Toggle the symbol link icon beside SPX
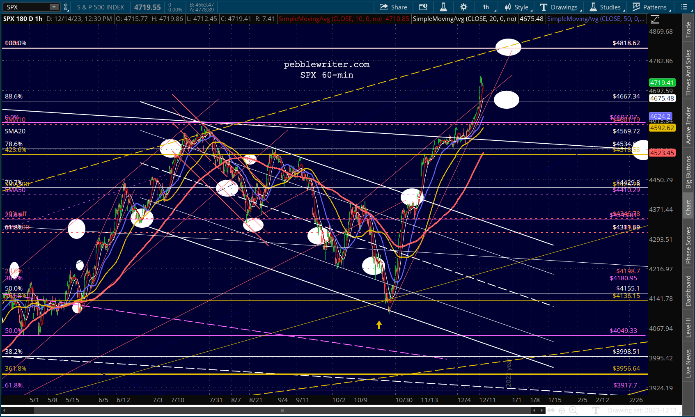Screen dimensions: 695x417 pos(66,7)
